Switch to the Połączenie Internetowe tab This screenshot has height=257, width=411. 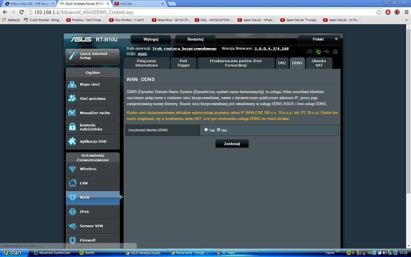click(147, 63)
